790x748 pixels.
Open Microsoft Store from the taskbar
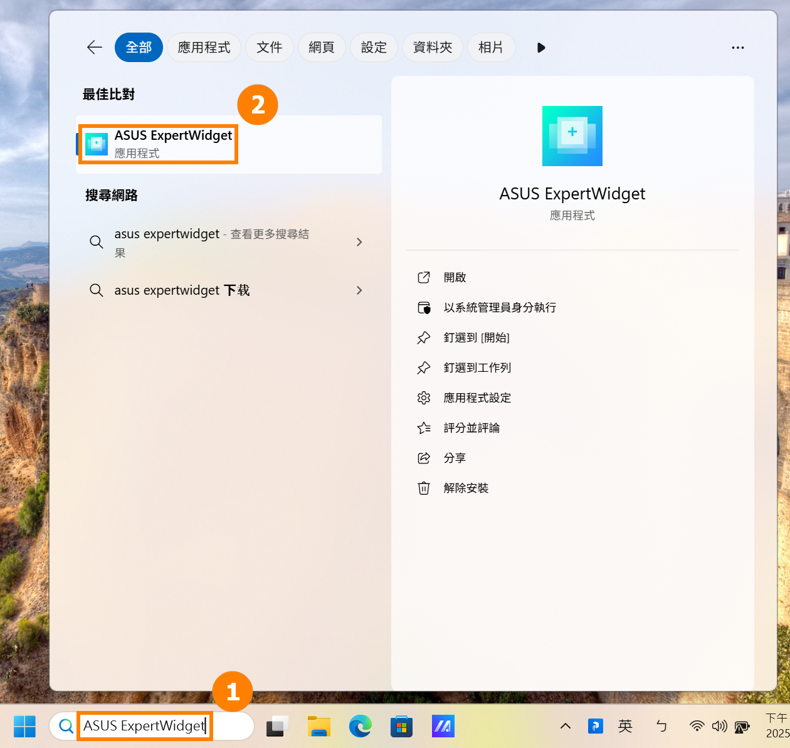click(402, 726)
